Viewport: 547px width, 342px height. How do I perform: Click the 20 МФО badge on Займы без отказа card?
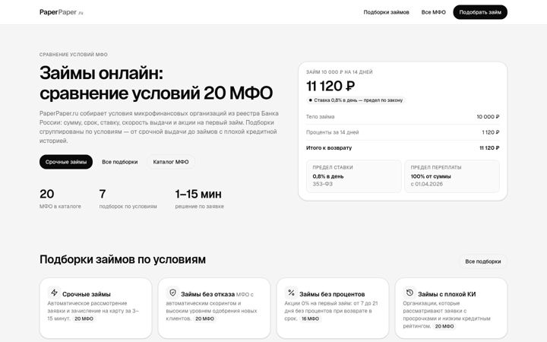(204, 318)
